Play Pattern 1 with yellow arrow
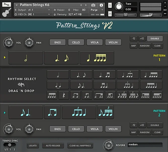The image size is (168, 152). (x=5, y=57)
